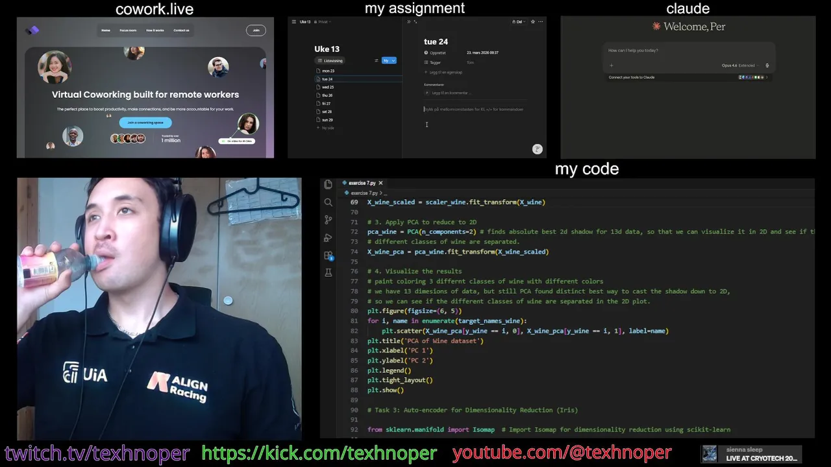
Task: Click the cowork.live purple logo
Action: 32,30
